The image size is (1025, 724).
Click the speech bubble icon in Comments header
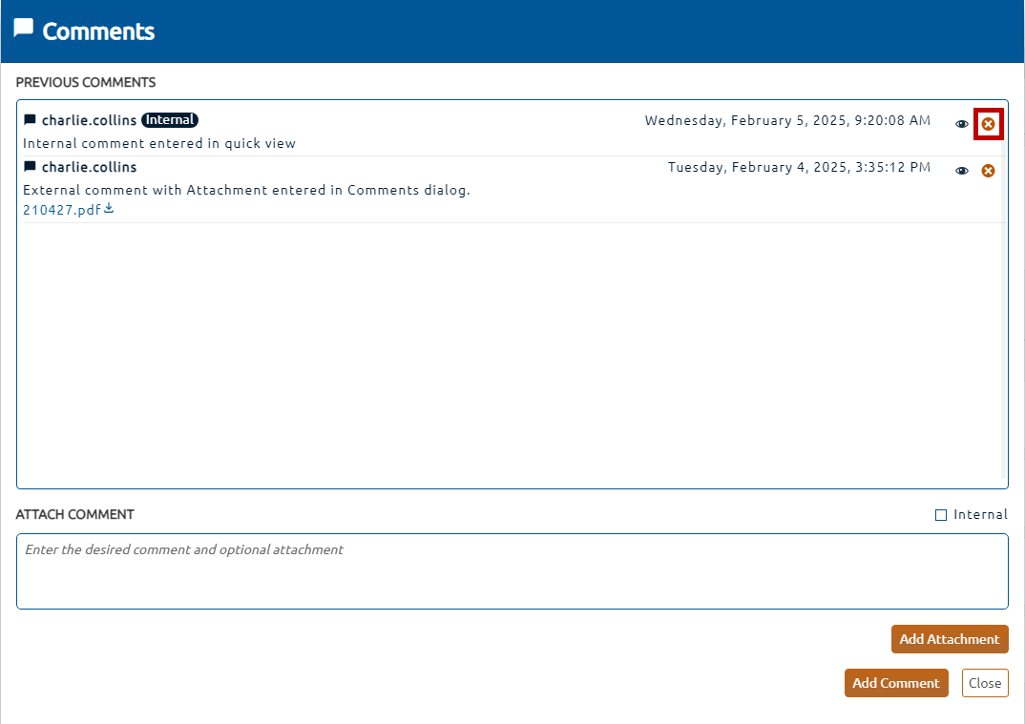coord(24,29)
